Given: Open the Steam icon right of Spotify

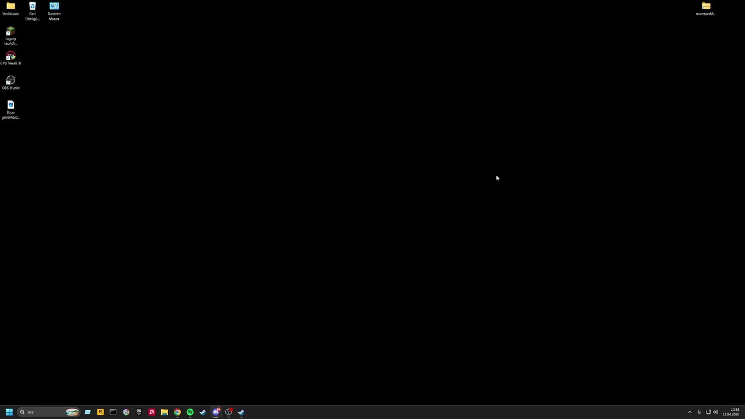Looking at the screenshot, I should (203, 412).
